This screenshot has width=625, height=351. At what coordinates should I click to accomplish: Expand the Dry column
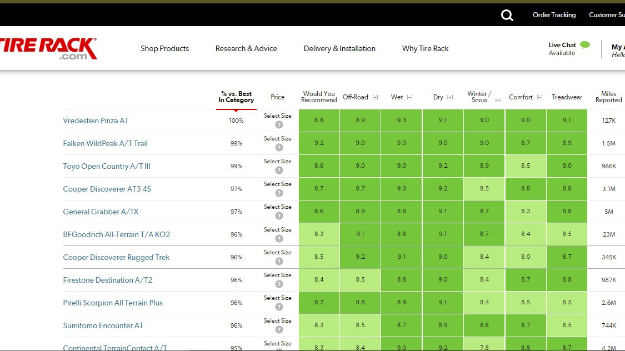point(450,97)
